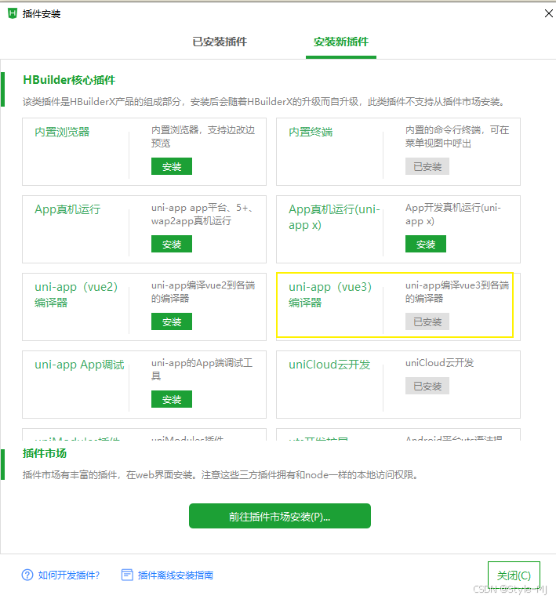This screenshot has height=599, width=556.
Task: Select uni-app (vue3) 编译器 title
Action: (330, 295)
